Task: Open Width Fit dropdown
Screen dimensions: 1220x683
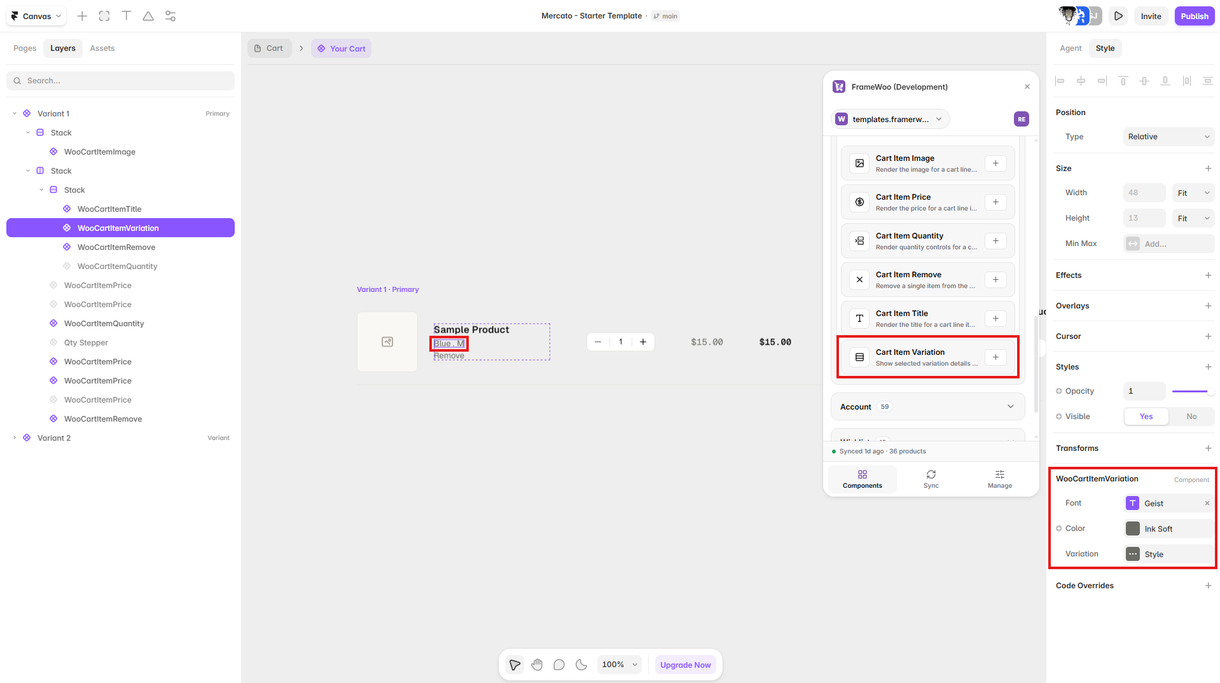Action: coord(1193,193)
